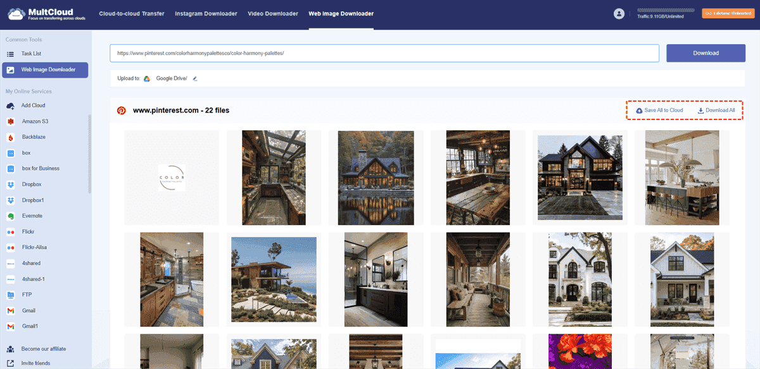Click the Flickr-Ailsa icon
The image size is (760, 369).
11,248
